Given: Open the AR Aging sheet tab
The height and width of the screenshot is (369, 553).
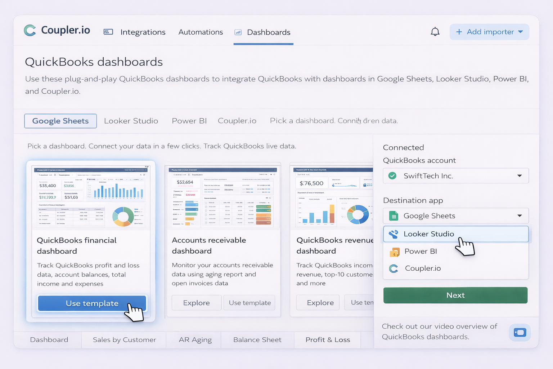Looking at the screenshot, I should pos(195,340).
